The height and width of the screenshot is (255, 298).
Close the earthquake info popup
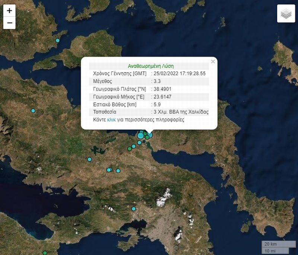pyautogui.click(x=213, y=61)
